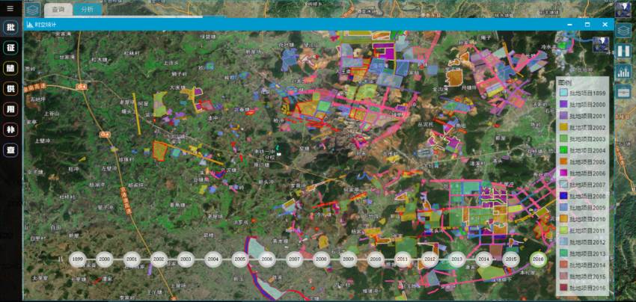Screen dimensions: 636x302
Task: Click the bar chart statistics tool on right
Action: point(623,72)
